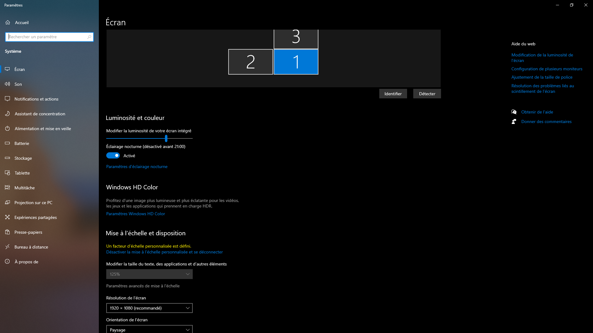The height and width of the screenshot is (333, 593).
Task: Select Écran in the Système menu
Action: coord(20,69)
